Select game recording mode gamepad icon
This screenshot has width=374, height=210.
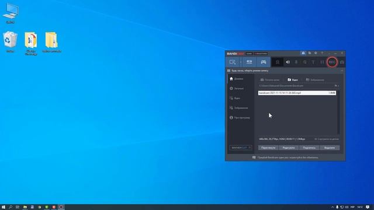coord(264,62)
